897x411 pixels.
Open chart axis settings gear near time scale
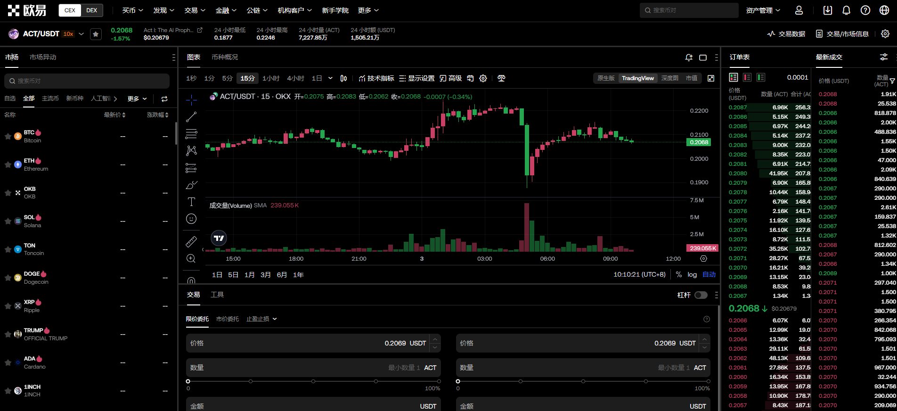pos(703,259)
